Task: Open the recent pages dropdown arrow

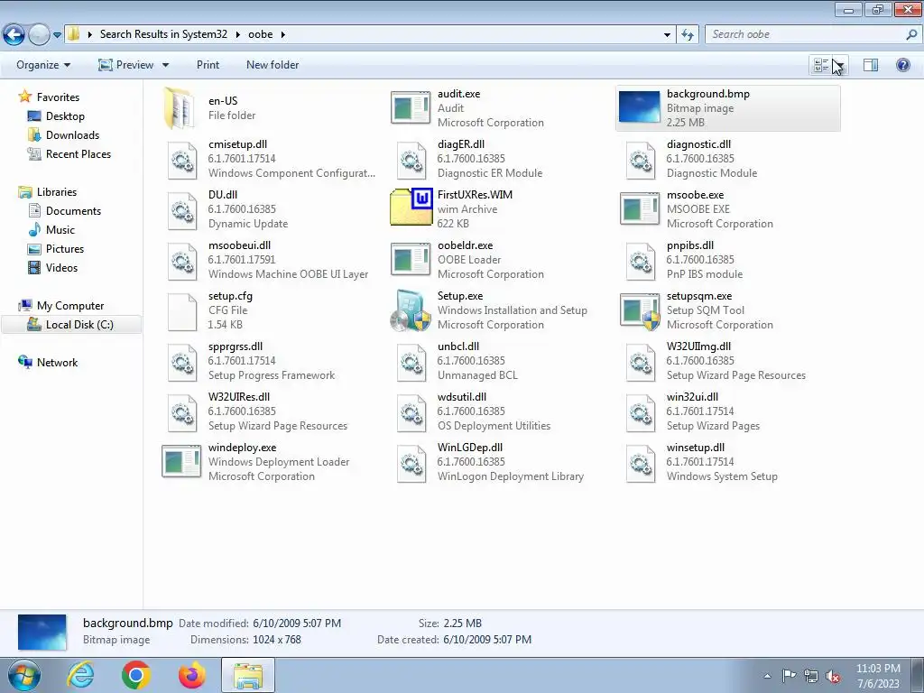Action: coord(57,35)
